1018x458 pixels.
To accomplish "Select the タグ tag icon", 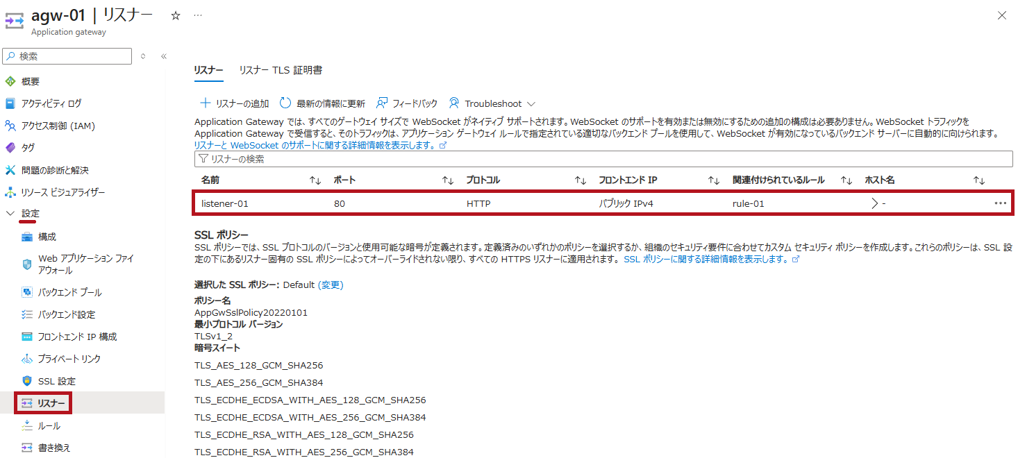I will 10,148.
